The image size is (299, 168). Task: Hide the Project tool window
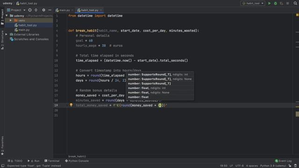50,10
